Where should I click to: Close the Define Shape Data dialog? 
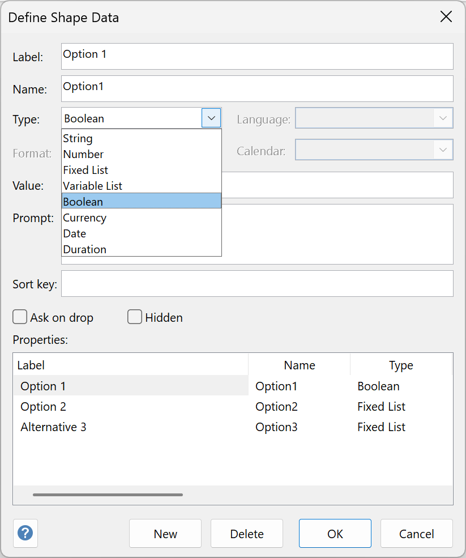tap(446, 17)
